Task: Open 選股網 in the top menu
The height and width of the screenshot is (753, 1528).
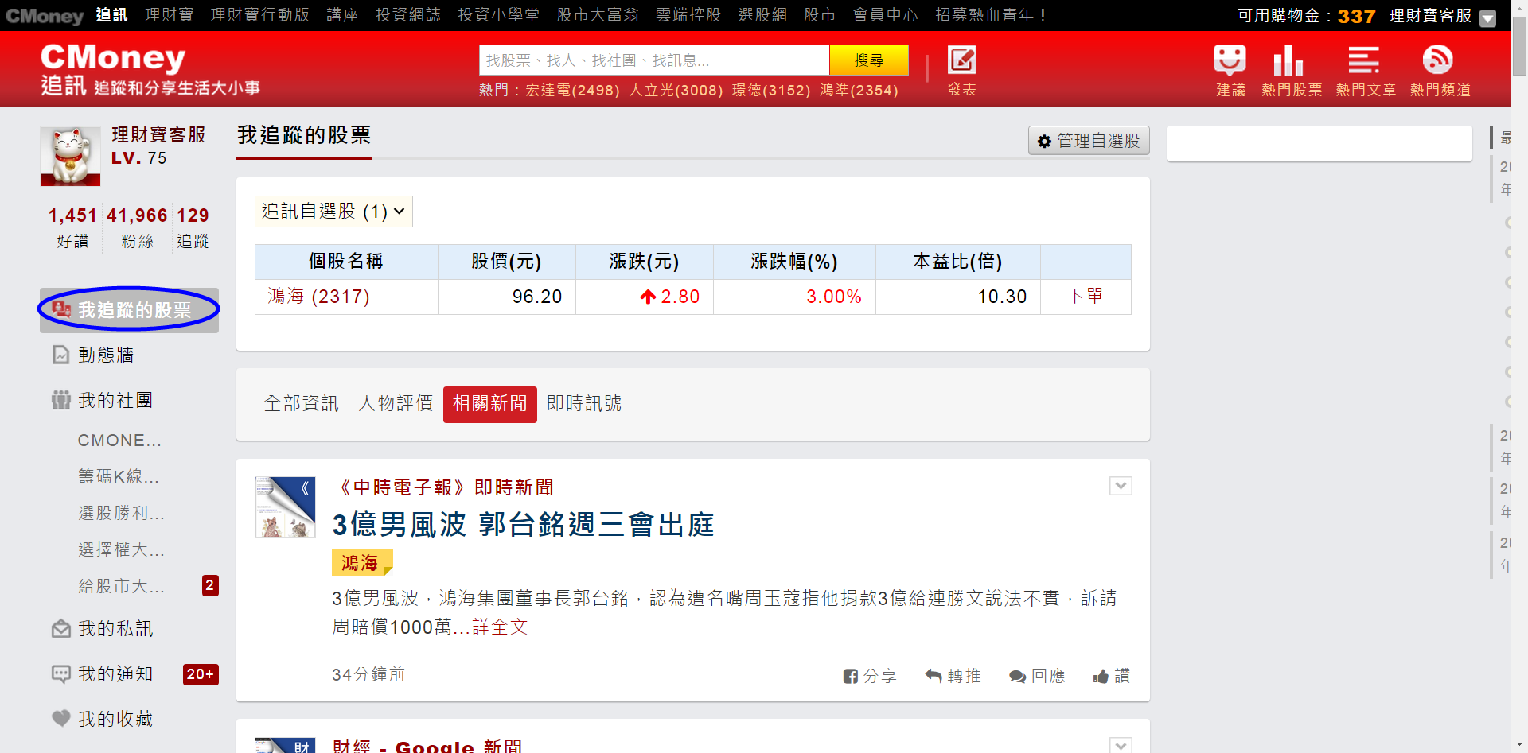Action: pos(762,15)
